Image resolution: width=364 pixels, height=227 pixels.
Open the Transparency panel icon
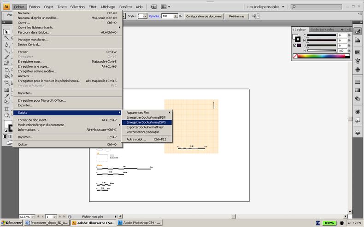[358, 99]
